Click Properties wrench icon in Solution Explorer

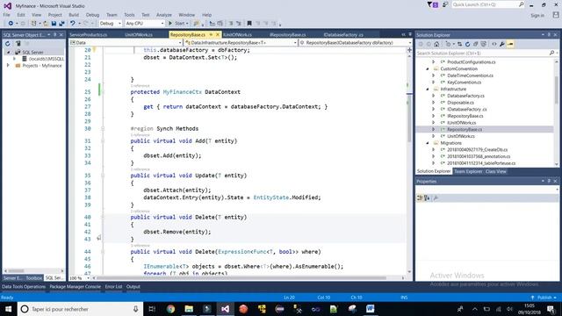(502, 44)
